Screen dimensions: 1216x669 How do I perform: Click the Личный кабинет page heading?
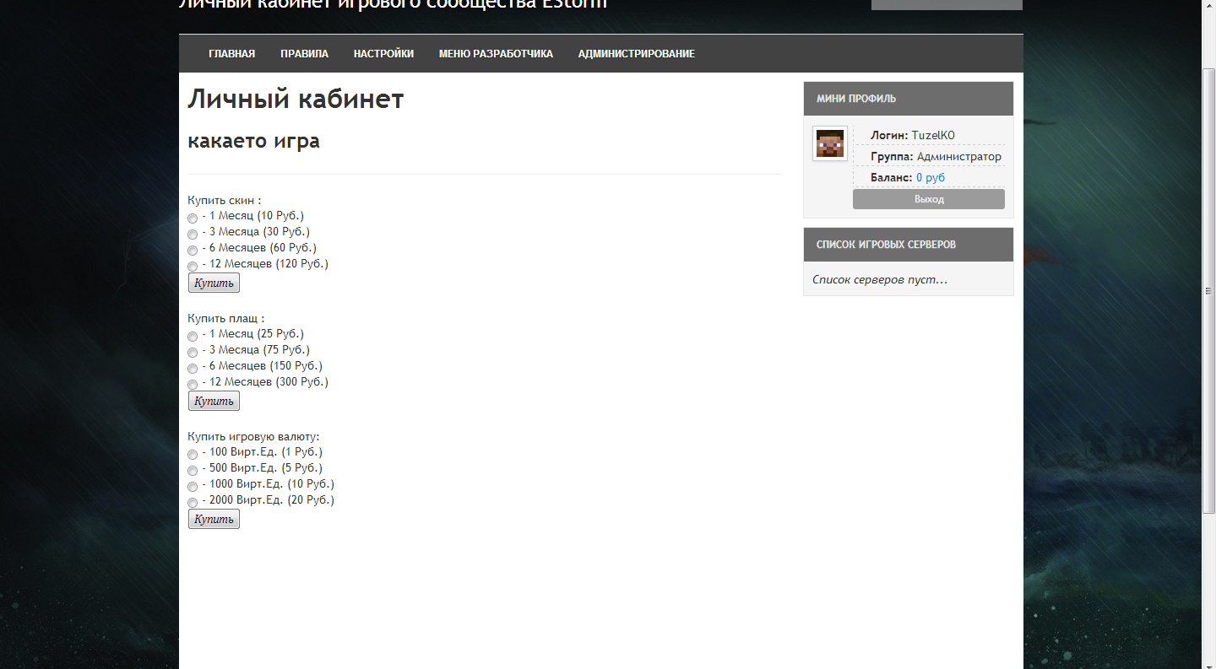tap(296, 100)
